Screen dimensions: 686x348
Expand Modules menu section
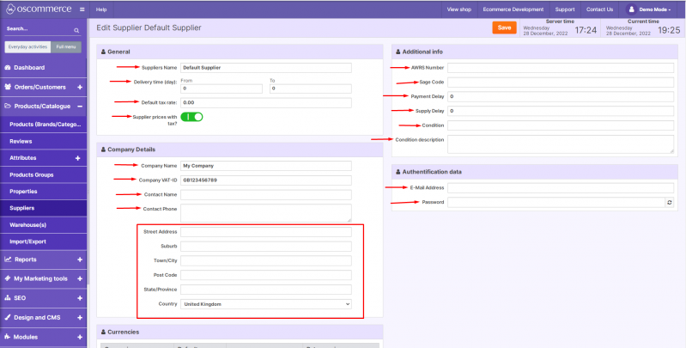click(x=80, y=337)
